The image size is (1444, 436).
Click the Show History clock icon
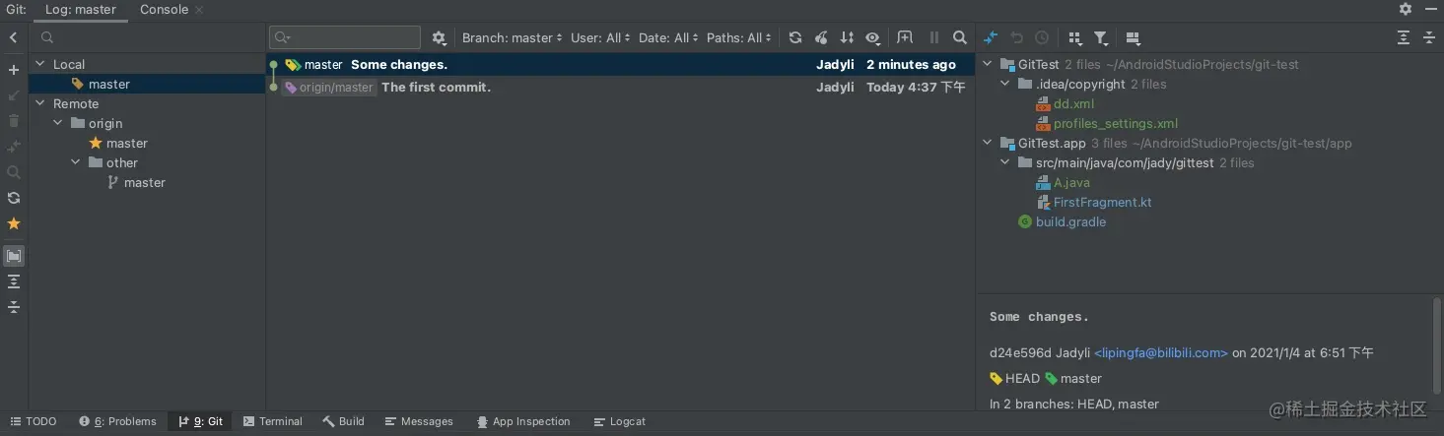pyautogui.click(x=1042, y=37)
